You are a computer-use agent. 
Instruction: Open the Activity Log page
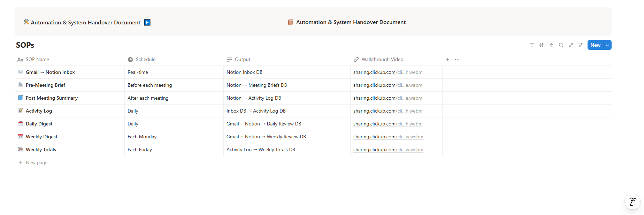(x=39, y=111)
